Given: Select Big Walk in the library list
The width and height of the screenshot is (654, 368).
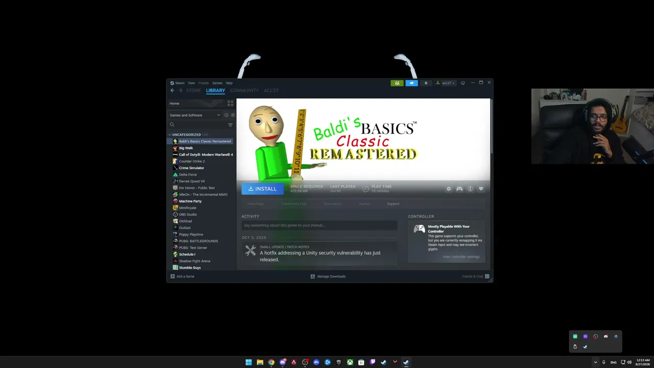Looking at the screenshot, I should click(x=201, y=148).
